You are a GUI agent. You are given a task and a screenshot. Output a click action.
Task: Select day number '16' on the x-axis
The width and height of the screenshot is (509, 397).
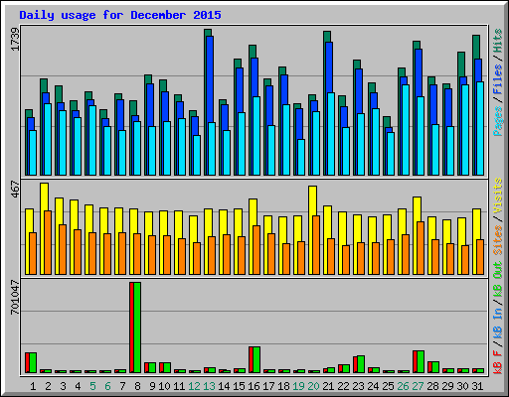254,386
